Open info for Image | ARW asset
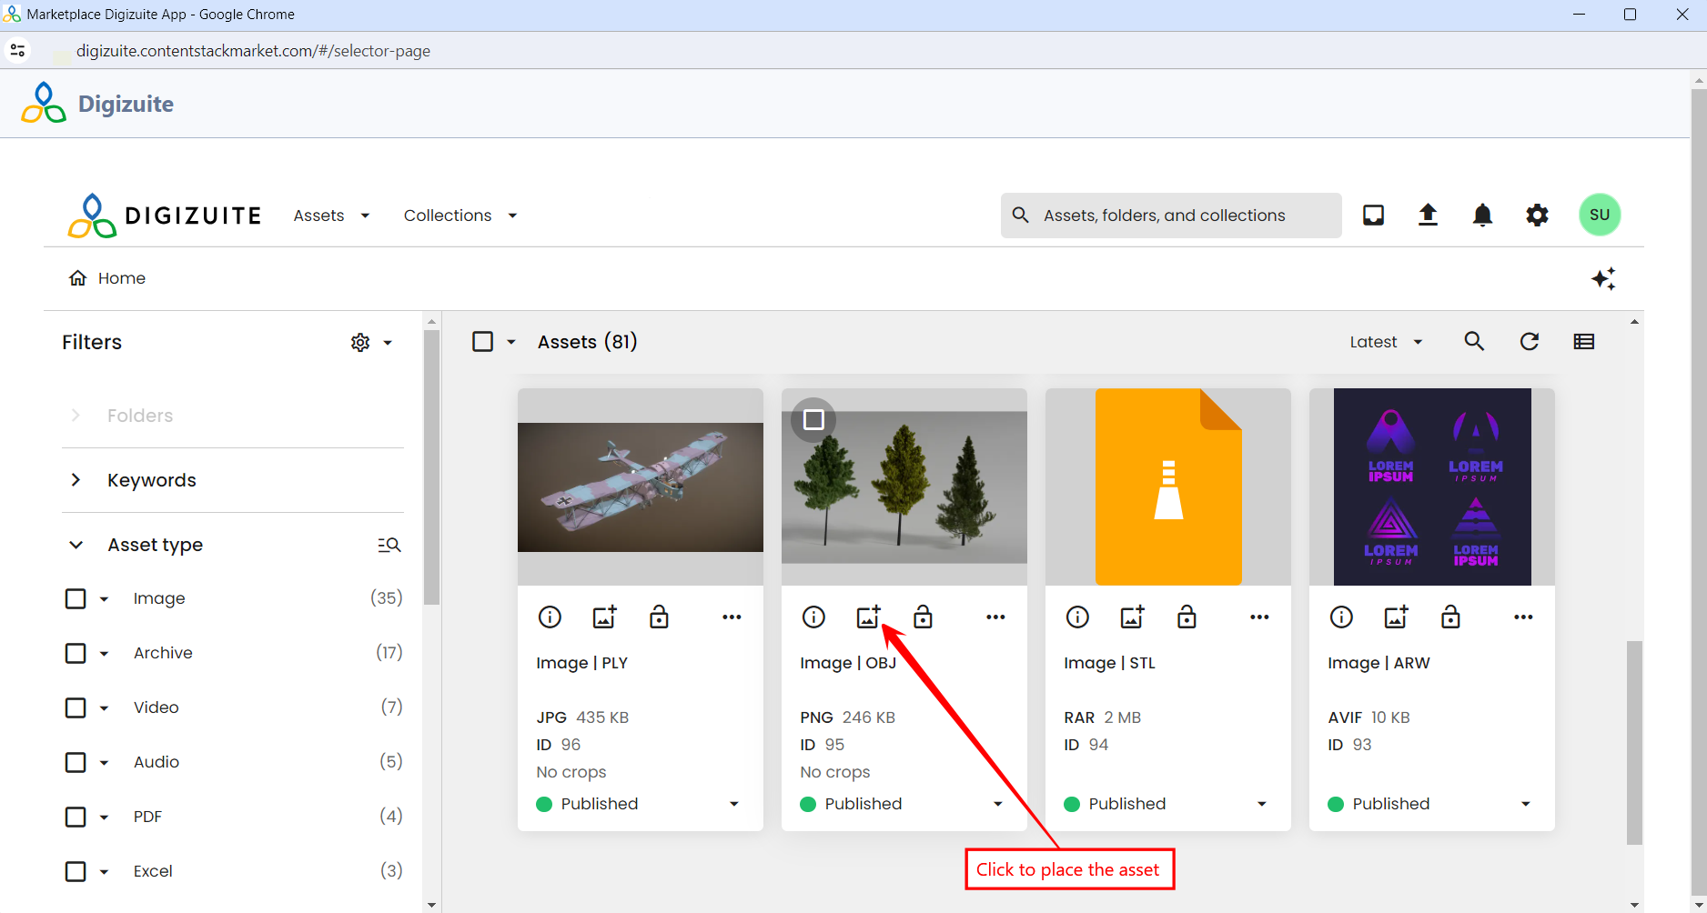Screen dimensions: 1707x913 1341,617
